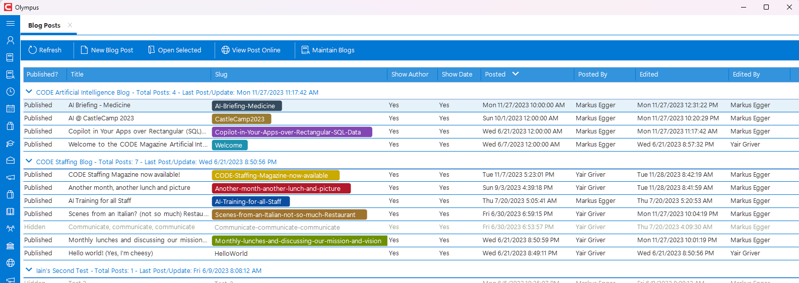
Task: Select 'CODE Staffing Magazine now available!' title
Action: click(x=124, y=174)
